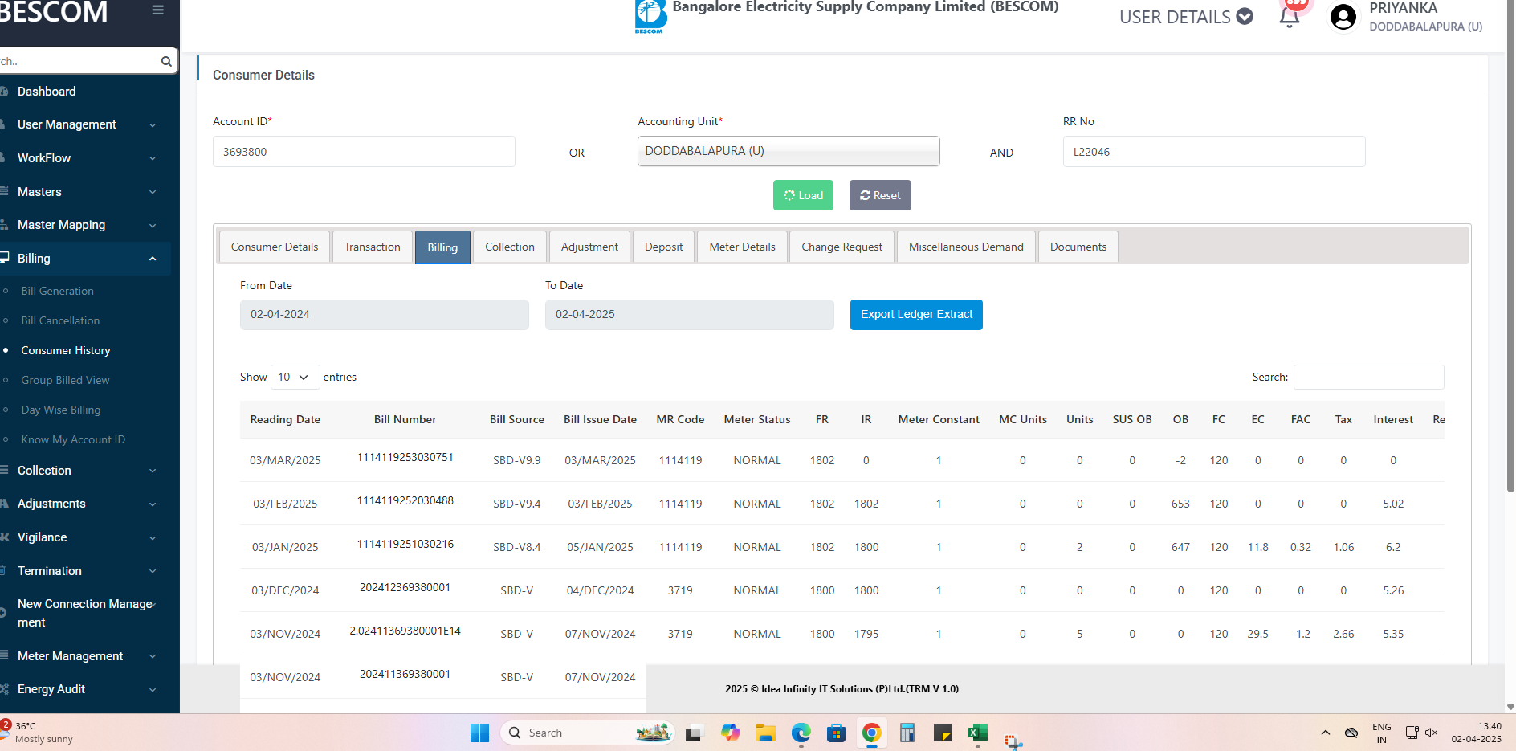1516x751 pixels.
Task: Switch to Transaction tab
Action: [373, 247]
